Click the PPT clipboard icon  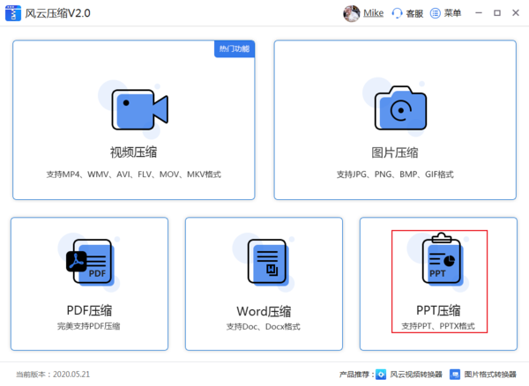443,259
